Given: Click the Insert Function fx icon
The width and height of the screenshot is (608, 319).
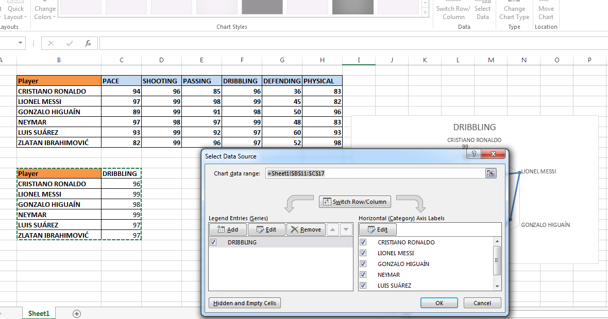Looking at the screenshot, I should click(x=88, y=43).
